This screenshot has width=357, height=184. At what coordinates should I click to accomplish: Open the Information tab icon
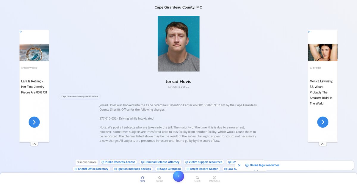[214, 177]
